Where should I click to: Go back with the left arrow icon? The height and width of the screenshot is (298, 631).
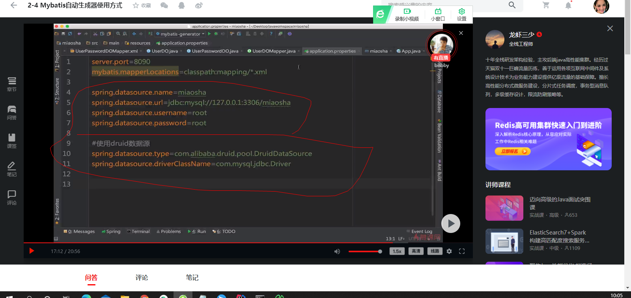coord(14,6)
